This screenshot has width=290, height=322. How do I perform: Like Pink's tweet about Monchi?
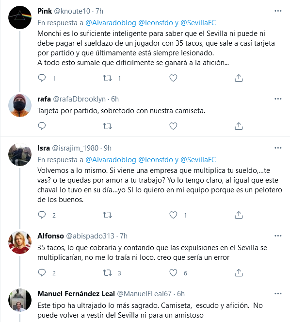[x=173, y=78]
